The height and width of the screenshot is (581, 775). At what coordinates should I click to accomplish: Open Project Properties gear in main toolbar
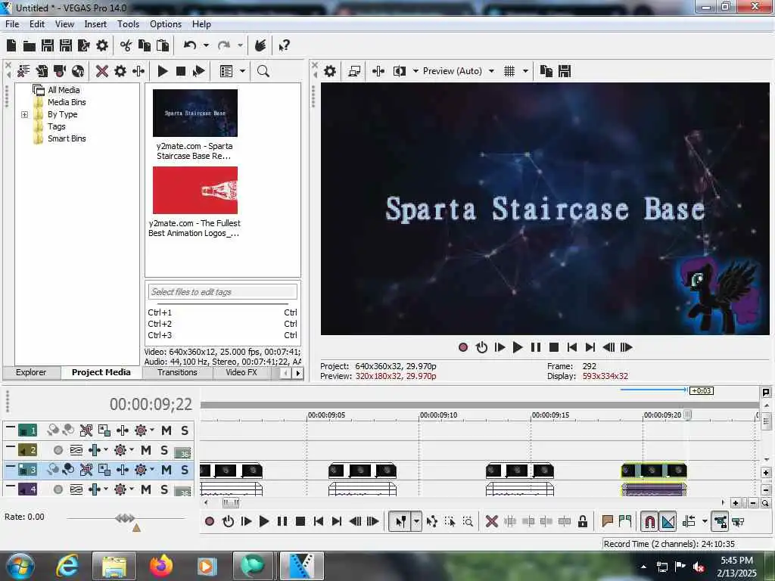pyautogui.click(x=102, y=45)
